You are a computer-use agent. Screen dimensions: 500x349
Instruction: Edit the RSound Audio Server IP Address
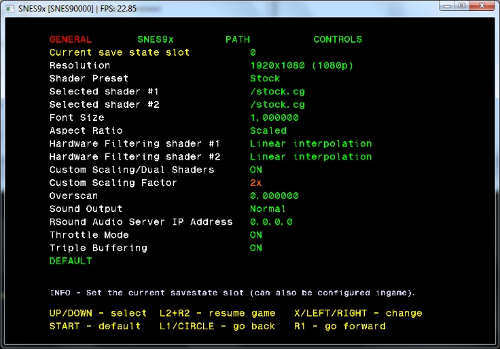coord(271,222)
